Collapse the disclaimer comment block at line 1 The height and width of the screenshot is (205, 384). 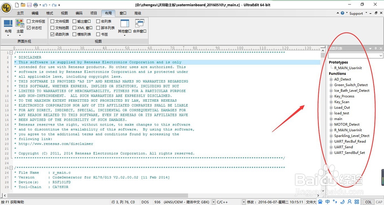click(x=11, y=53)
